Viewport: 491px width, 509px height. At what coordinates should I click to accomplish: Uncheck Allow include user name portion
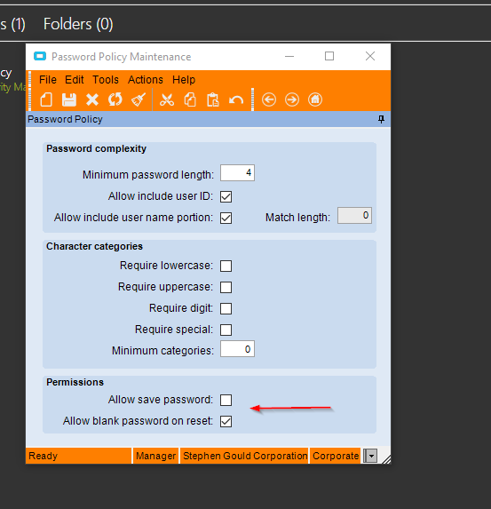(226, 218)
